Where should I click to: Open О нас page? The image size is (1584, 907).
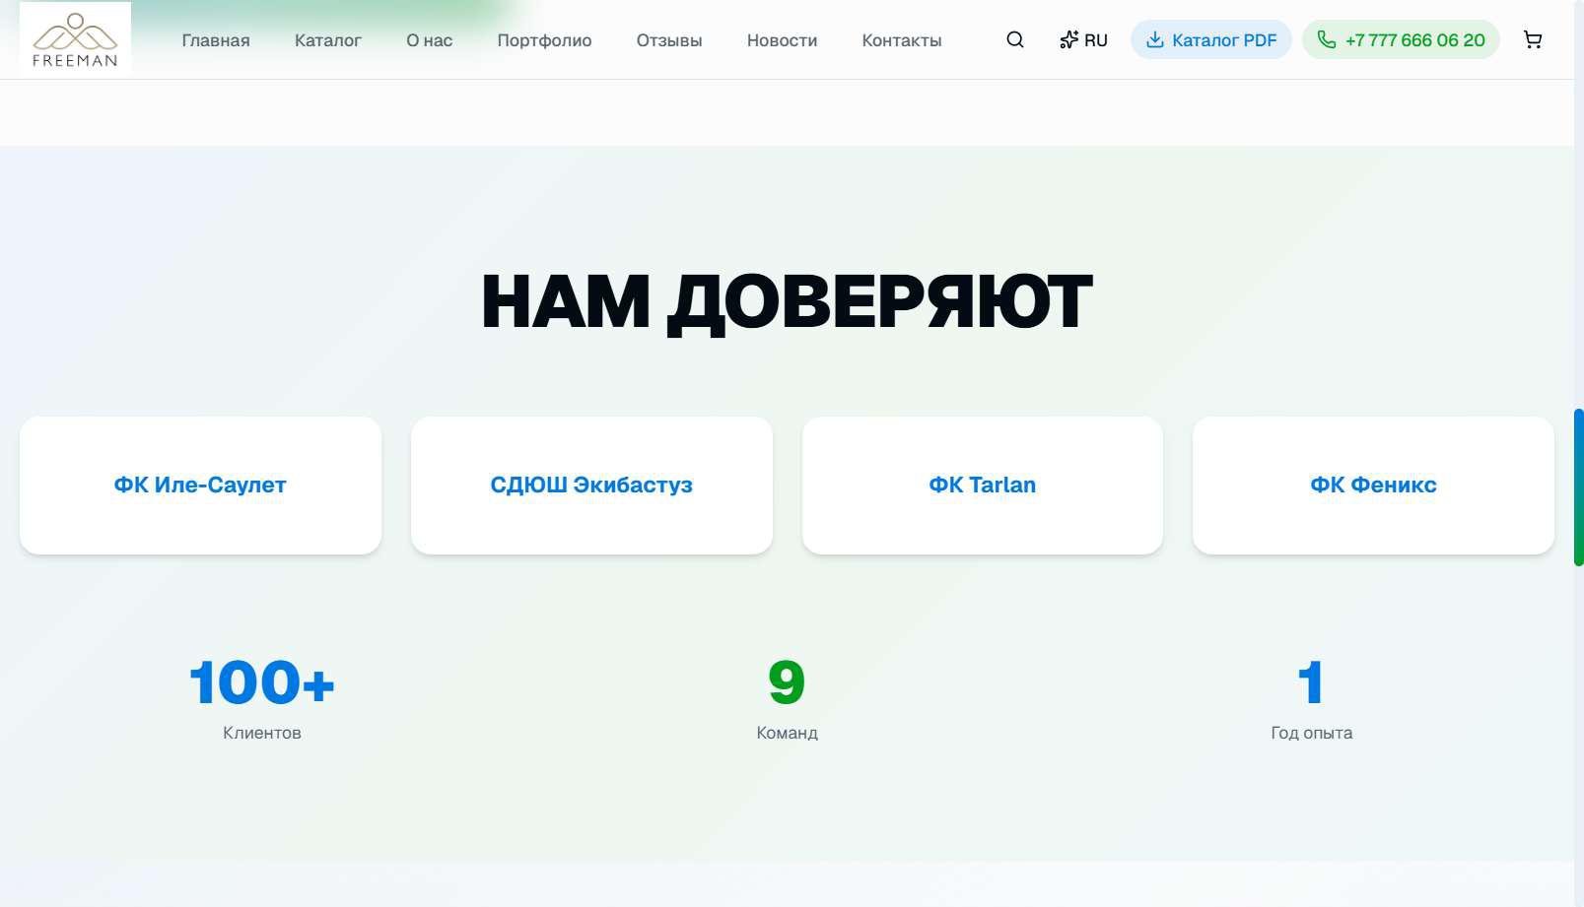click(x=430, y=40)
